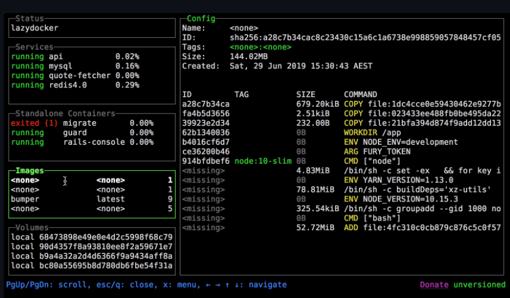Click the 78.81MiB layer size
Screen dimensions: 510x298
click(x=315, y=190)
